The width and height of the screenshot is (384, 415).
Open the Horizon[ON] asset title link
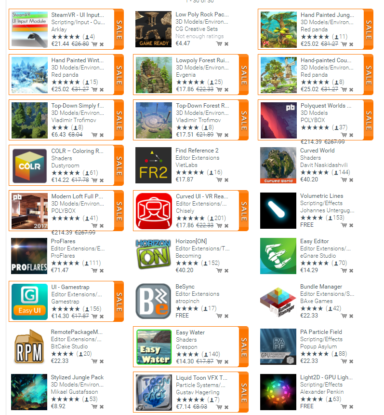pyautogui.click(x=191, y=241)
